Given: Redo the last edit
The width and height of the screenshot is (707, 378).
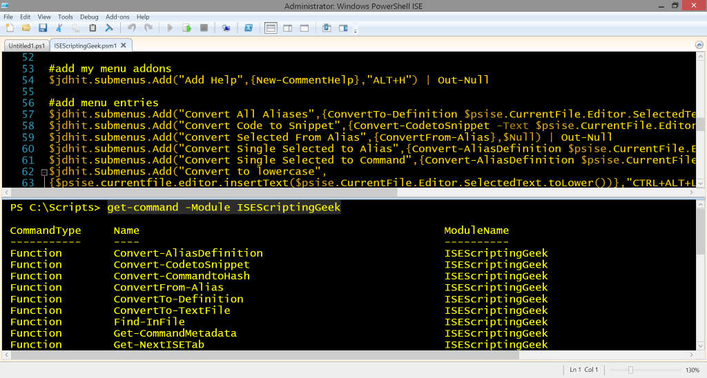Looking at the screenshot, I should (x=148, y=28).
